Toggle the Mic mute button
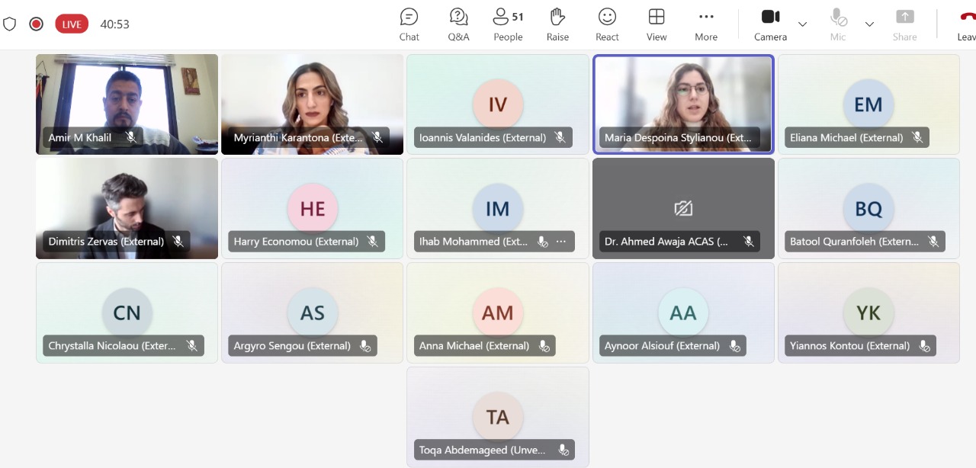 coord(838,24)
